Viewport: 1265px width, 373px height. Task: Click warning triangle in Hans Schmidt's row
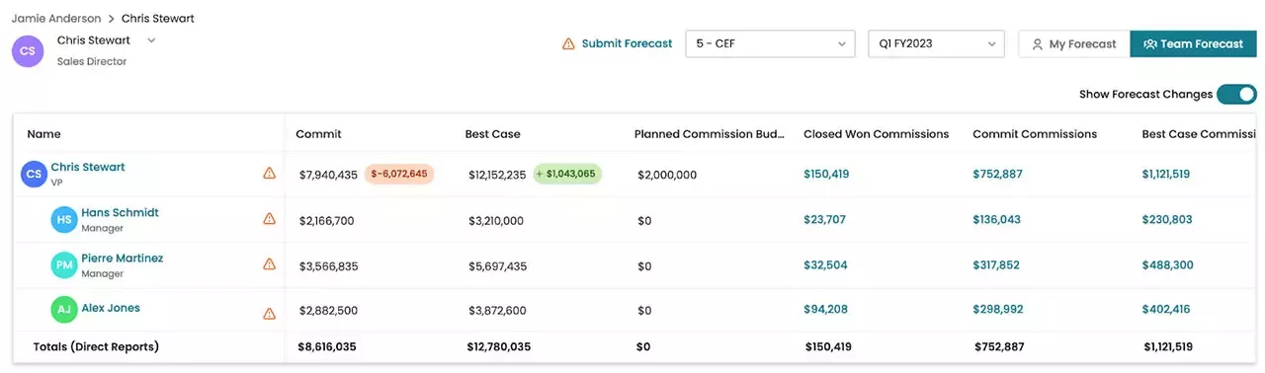[269, 219]
